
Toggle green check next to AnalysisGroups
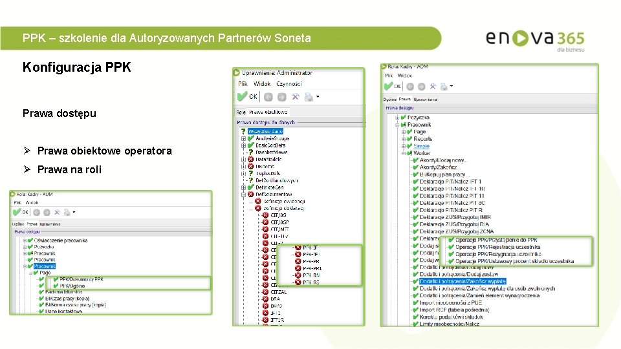(x=250, y=138)
